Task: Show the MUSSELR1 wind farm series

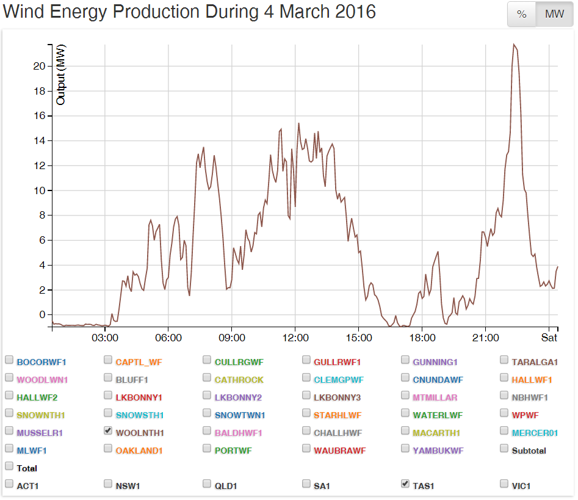Action: point(9,430)
